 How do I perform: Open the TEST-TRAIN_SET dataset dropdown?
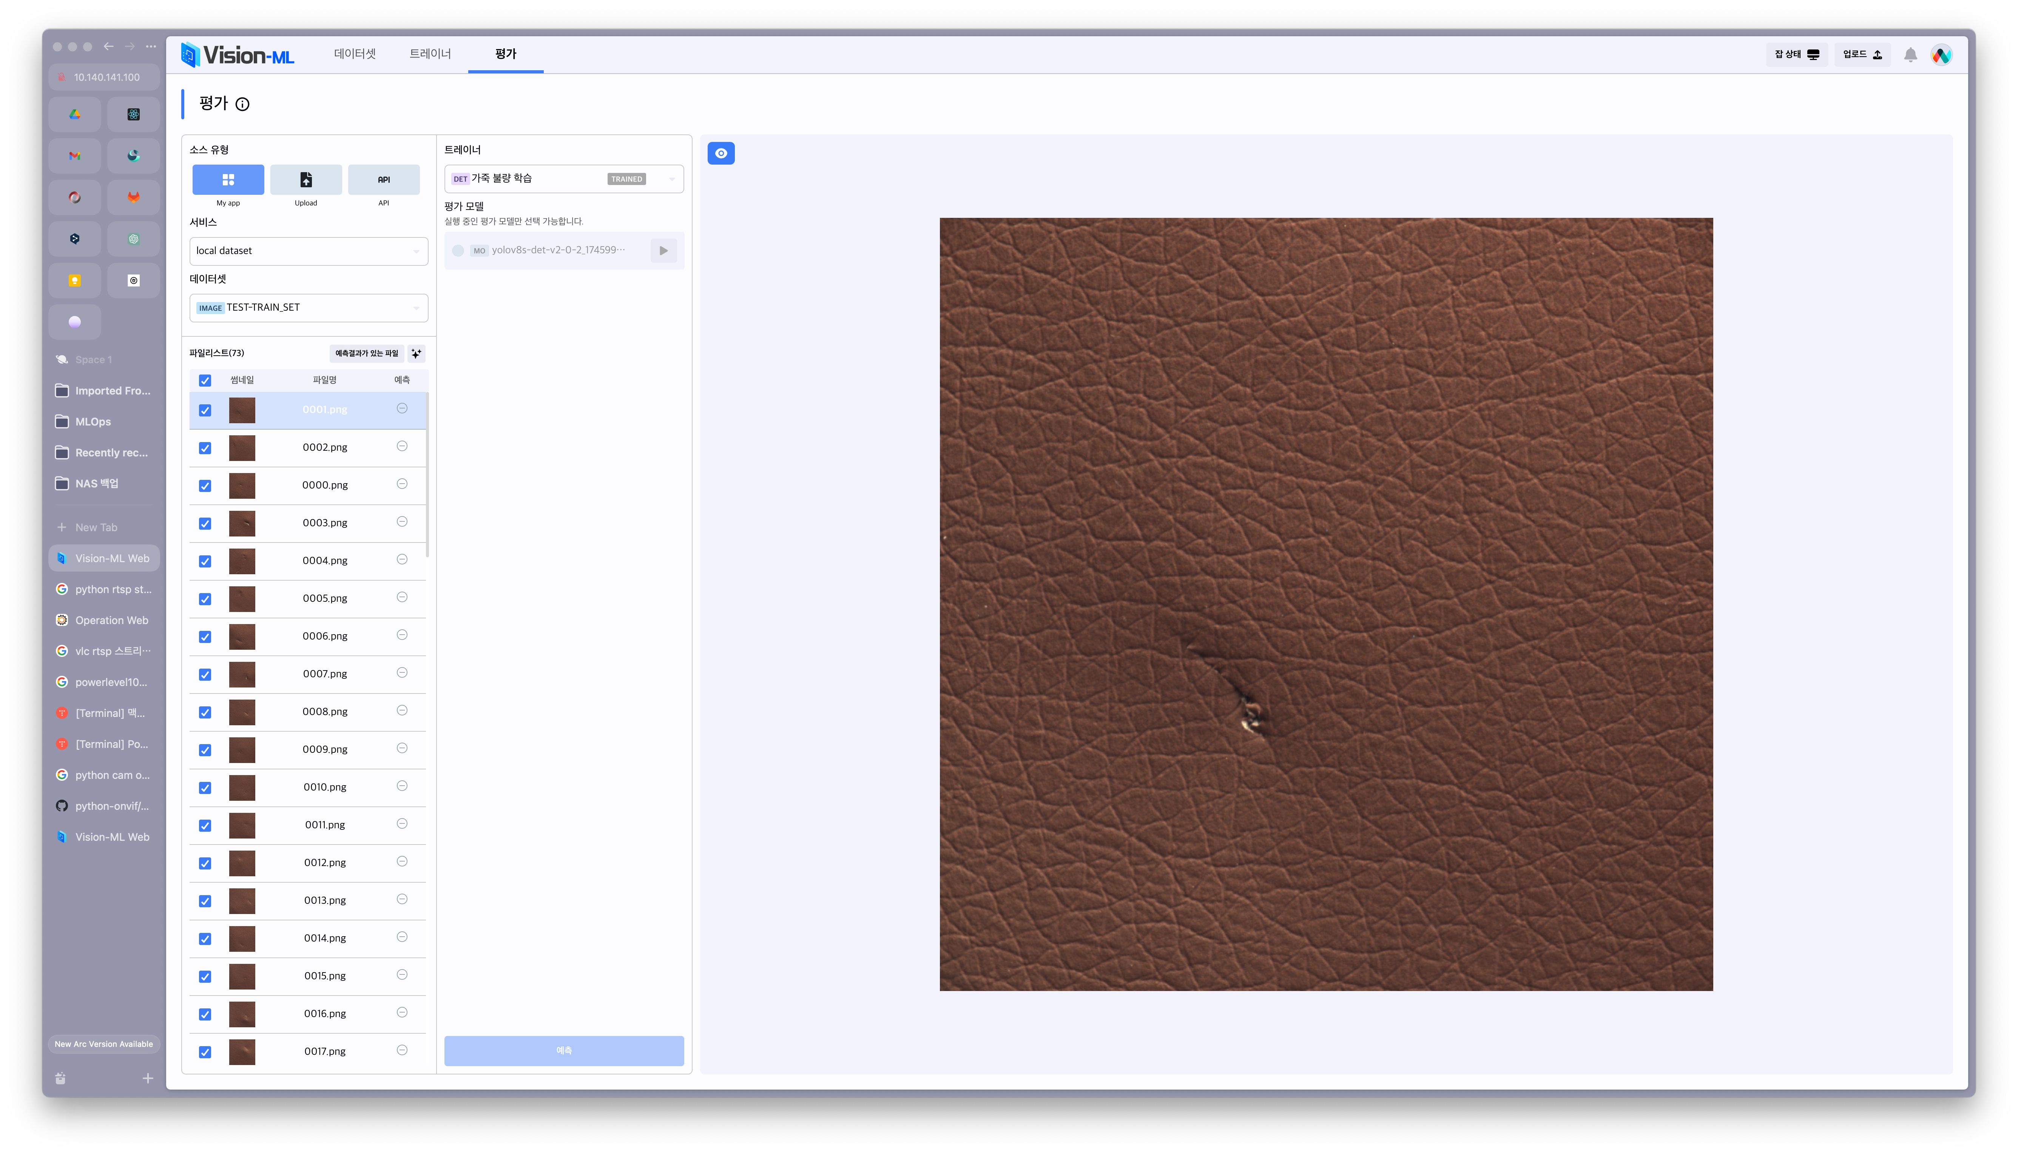point(309,308)
